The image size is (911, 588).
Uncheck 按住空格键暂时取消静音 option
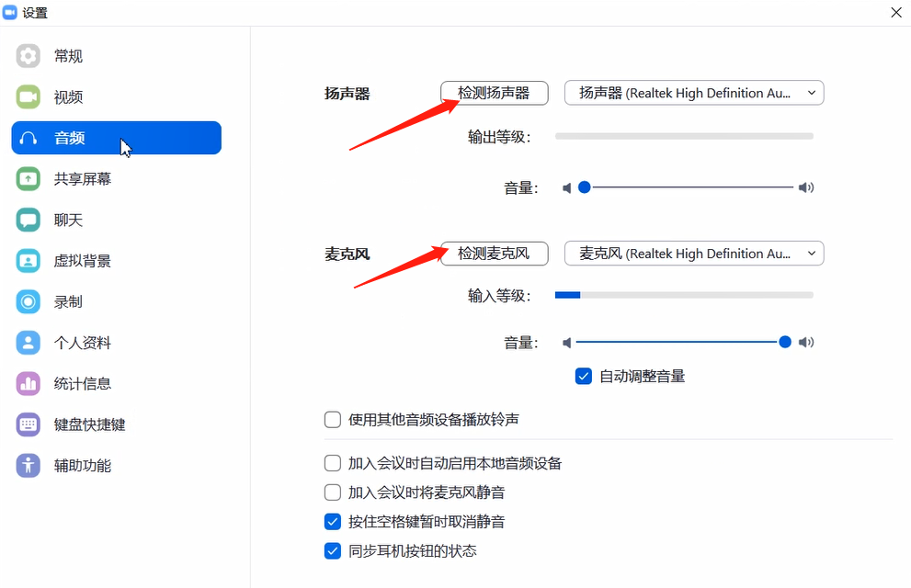point(333,522)
